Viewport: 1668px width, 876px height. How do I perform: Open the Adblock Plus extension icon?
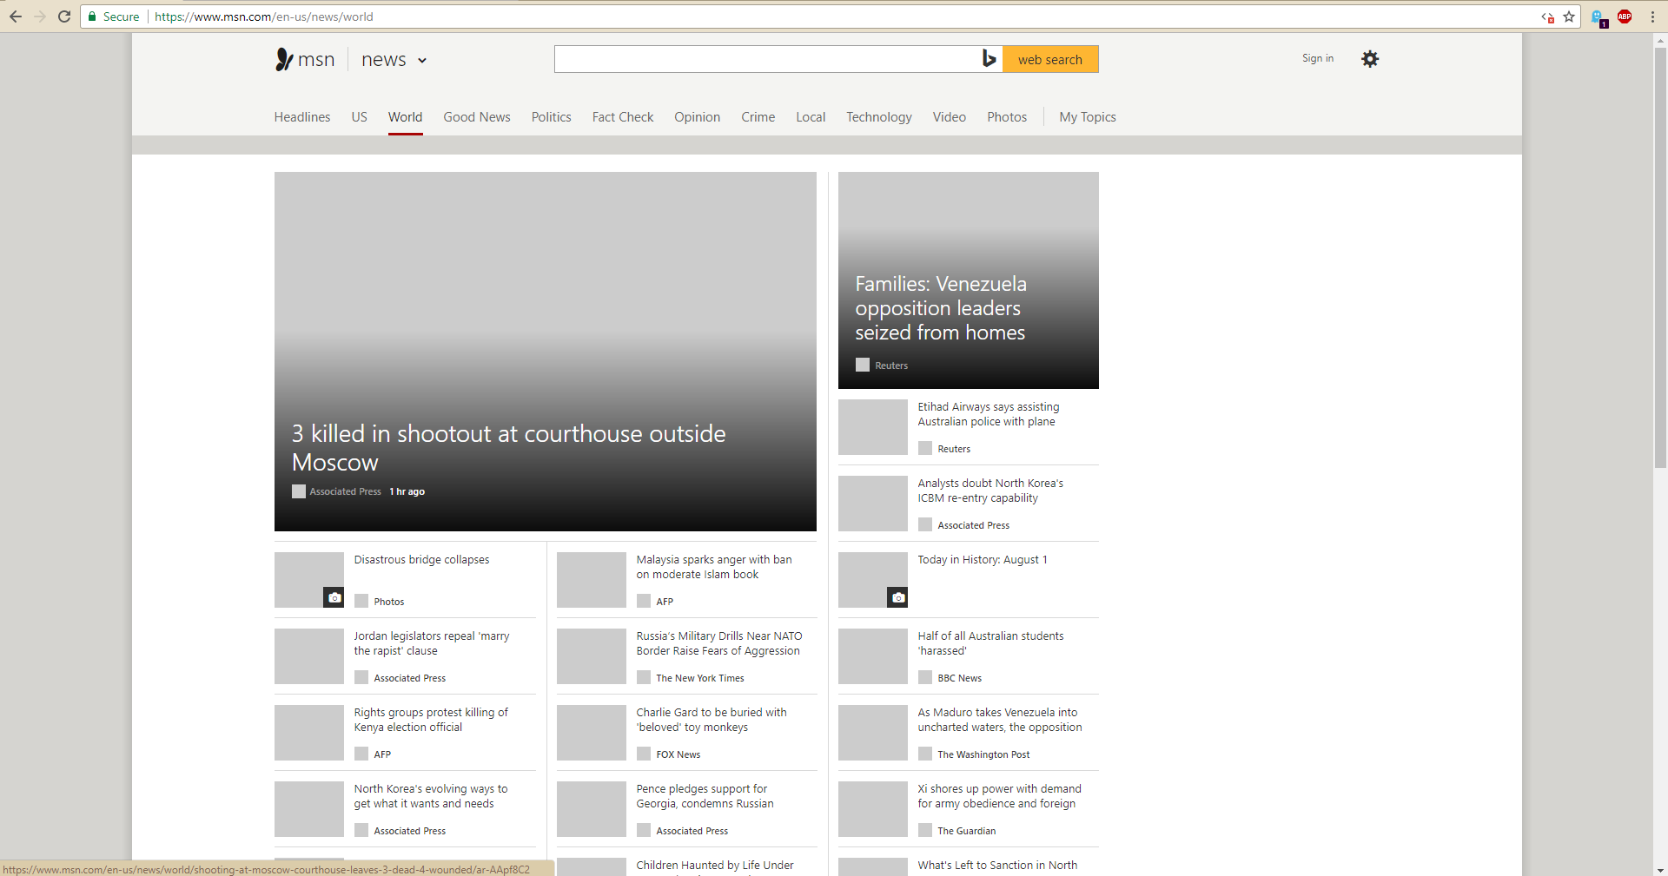click(1625, 16)
